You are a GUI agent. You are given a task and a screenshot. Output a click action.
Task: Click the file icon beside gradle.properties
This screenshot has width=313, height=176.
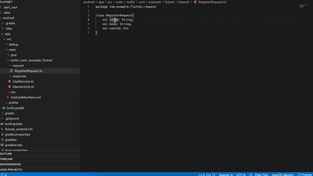tap(2, 134)
